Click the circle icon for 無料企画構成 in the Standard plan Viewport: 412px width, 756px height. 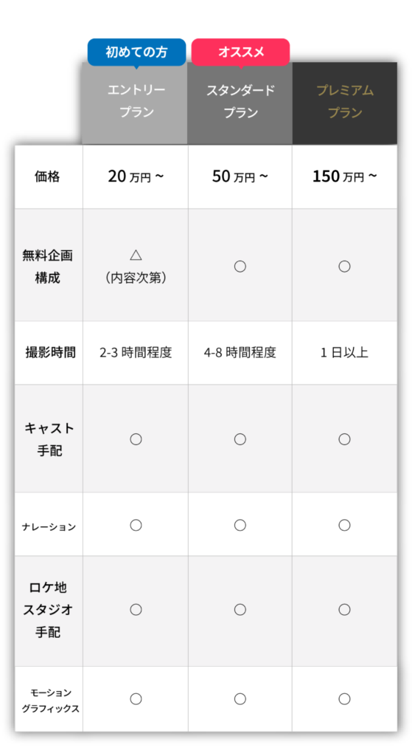point(240,266)
